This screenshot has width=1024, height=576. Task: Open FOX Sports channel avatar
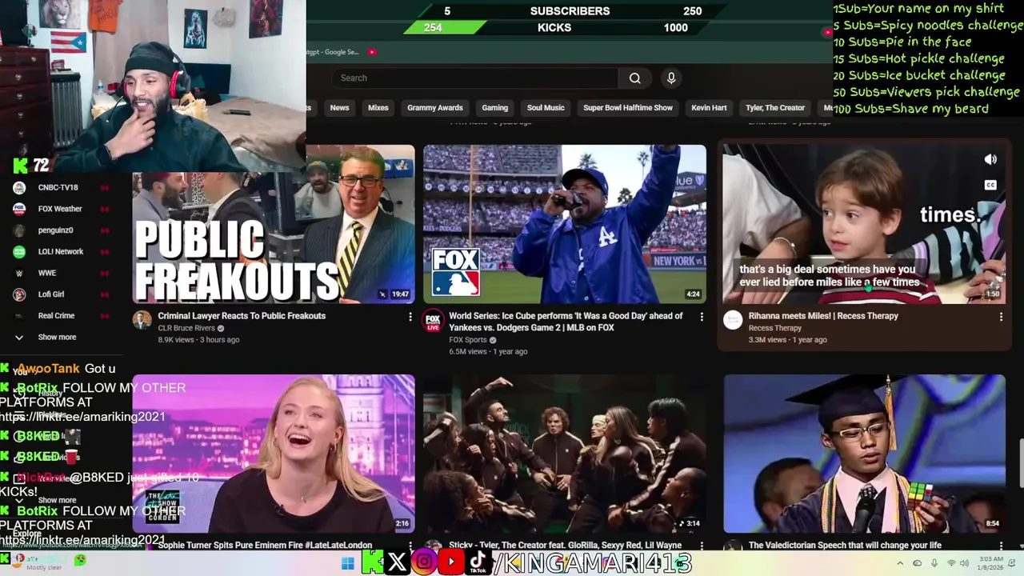[x=433, y=320]
